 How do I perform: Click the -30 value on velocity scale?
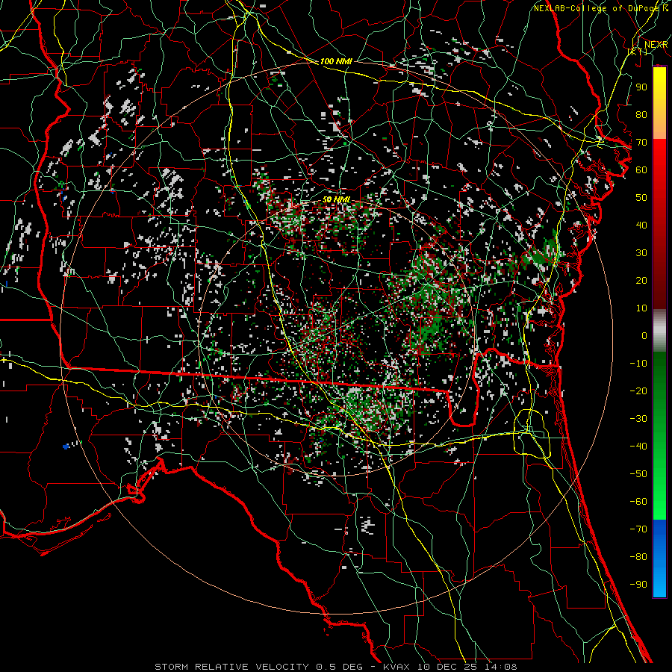tap(638, 419)
